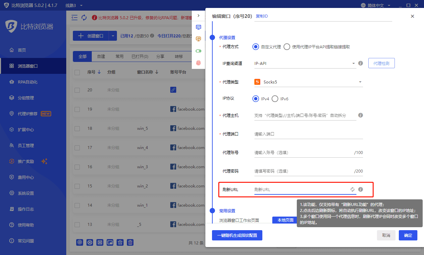
Task: Tick the checkbox for row 19
Action: tap(77, 109)
